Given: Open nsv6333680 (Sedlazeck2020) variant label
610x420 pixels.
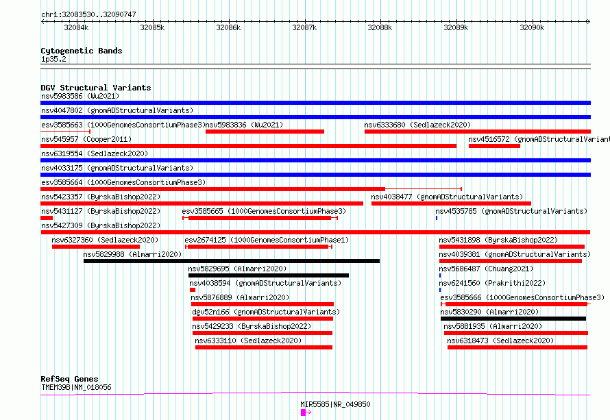Looking at the screenshot, I should (417, 125).
